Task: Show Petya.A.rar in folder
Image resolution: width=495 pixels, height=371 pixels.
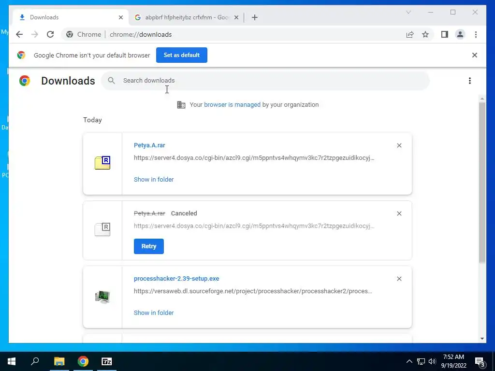Action: tap(154, 180)
